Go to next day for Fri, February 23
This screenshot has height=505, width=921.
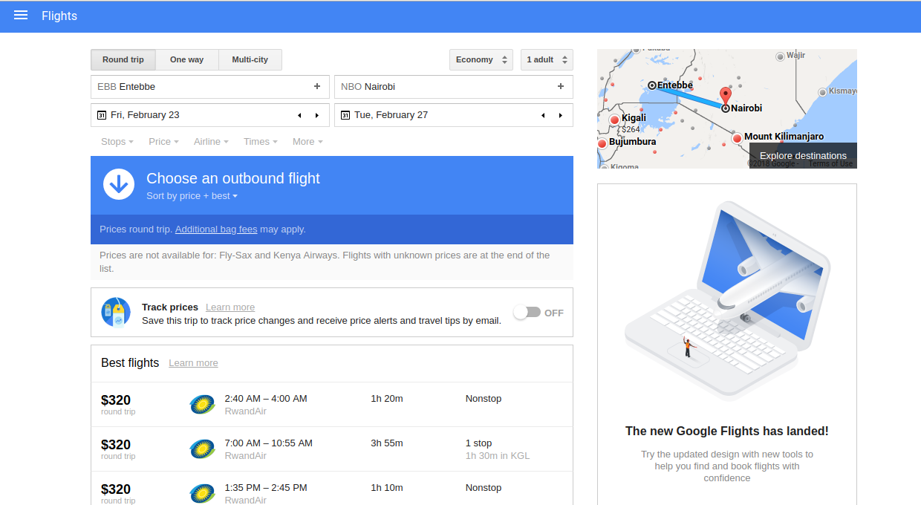[317, 115]
